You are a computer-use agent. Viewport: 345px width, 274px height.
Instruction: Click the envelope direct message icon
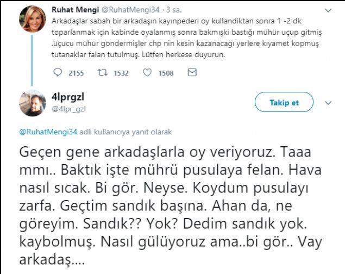point(191,72)
